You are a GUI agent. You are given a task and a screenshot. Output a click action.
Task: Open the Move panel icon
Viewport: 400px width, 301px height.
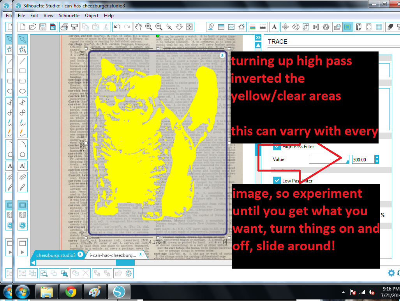pyautogui.click(x=285, y=27)
